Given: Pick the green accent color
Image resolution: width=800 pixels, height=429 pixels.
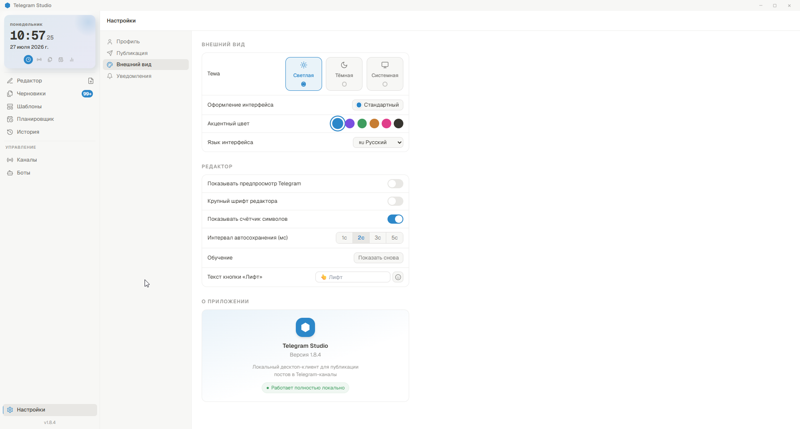Looking at the screenshot, I should pos(362,124).
